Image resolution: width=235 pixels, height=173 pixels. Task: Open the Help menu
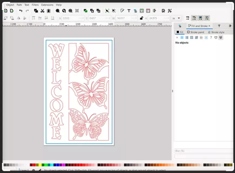[x=59, y=5]
